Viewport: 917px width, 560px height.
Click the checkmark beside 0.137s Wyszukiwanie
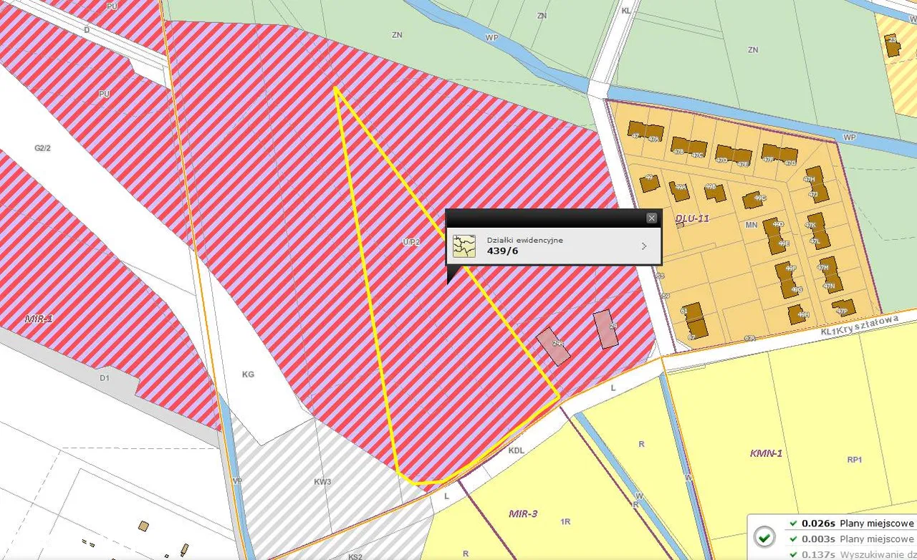tap(792, 554)
